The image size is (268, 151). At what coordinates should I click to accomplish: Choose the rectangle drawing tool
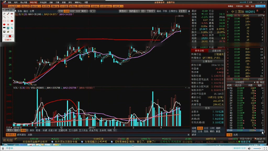point(4,21)
